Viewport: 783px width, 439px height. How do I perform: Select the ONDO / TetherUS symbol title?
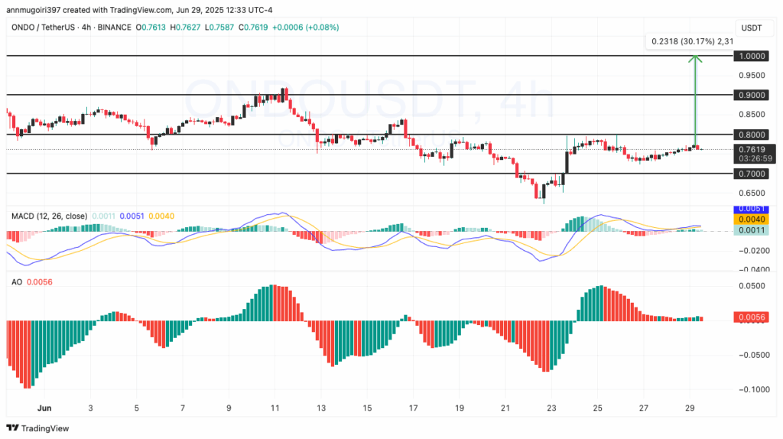pos(43,28)
